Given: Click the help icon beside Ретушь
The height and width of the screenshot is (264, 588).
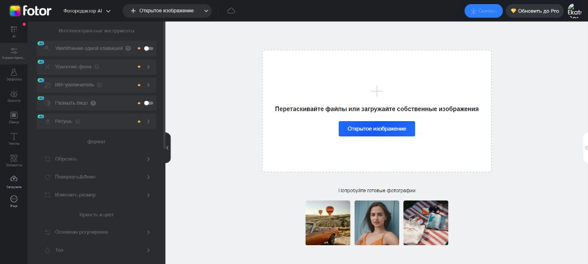Looking at the screenshot, I should (78, 122).
